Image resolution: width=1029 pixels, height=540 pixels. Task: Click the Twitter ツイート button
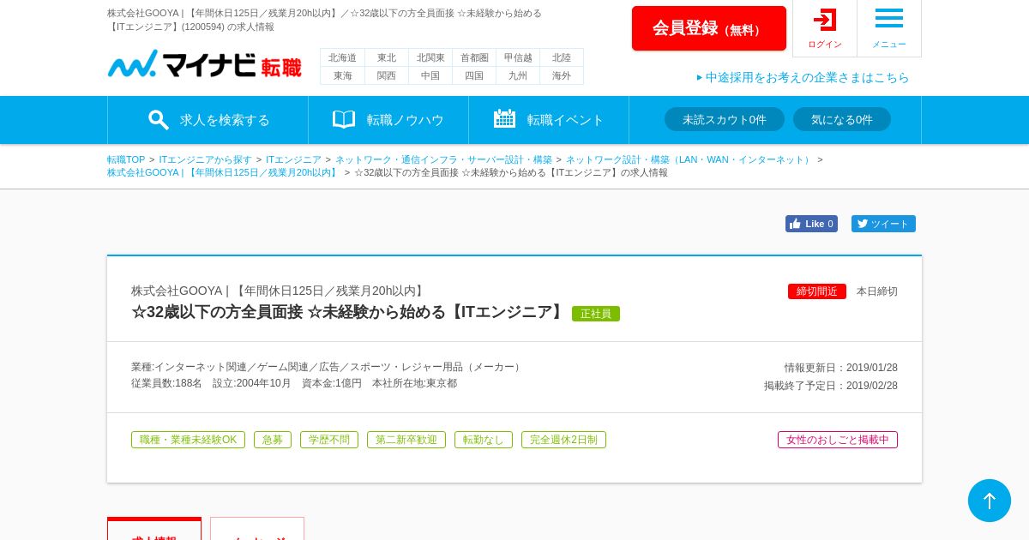pos(883,224)
